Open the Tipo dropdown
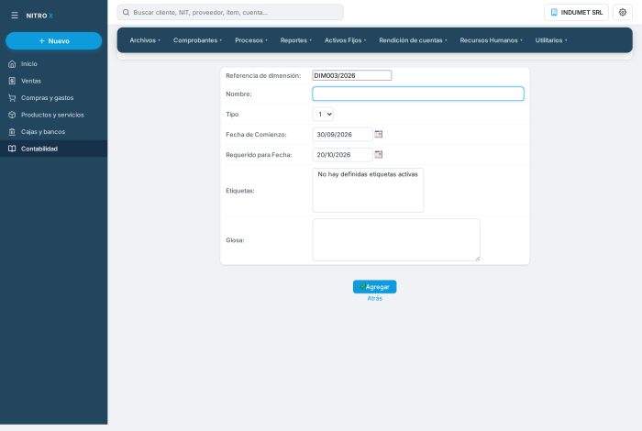The image size is (642, 431). (x=323, y=115)
